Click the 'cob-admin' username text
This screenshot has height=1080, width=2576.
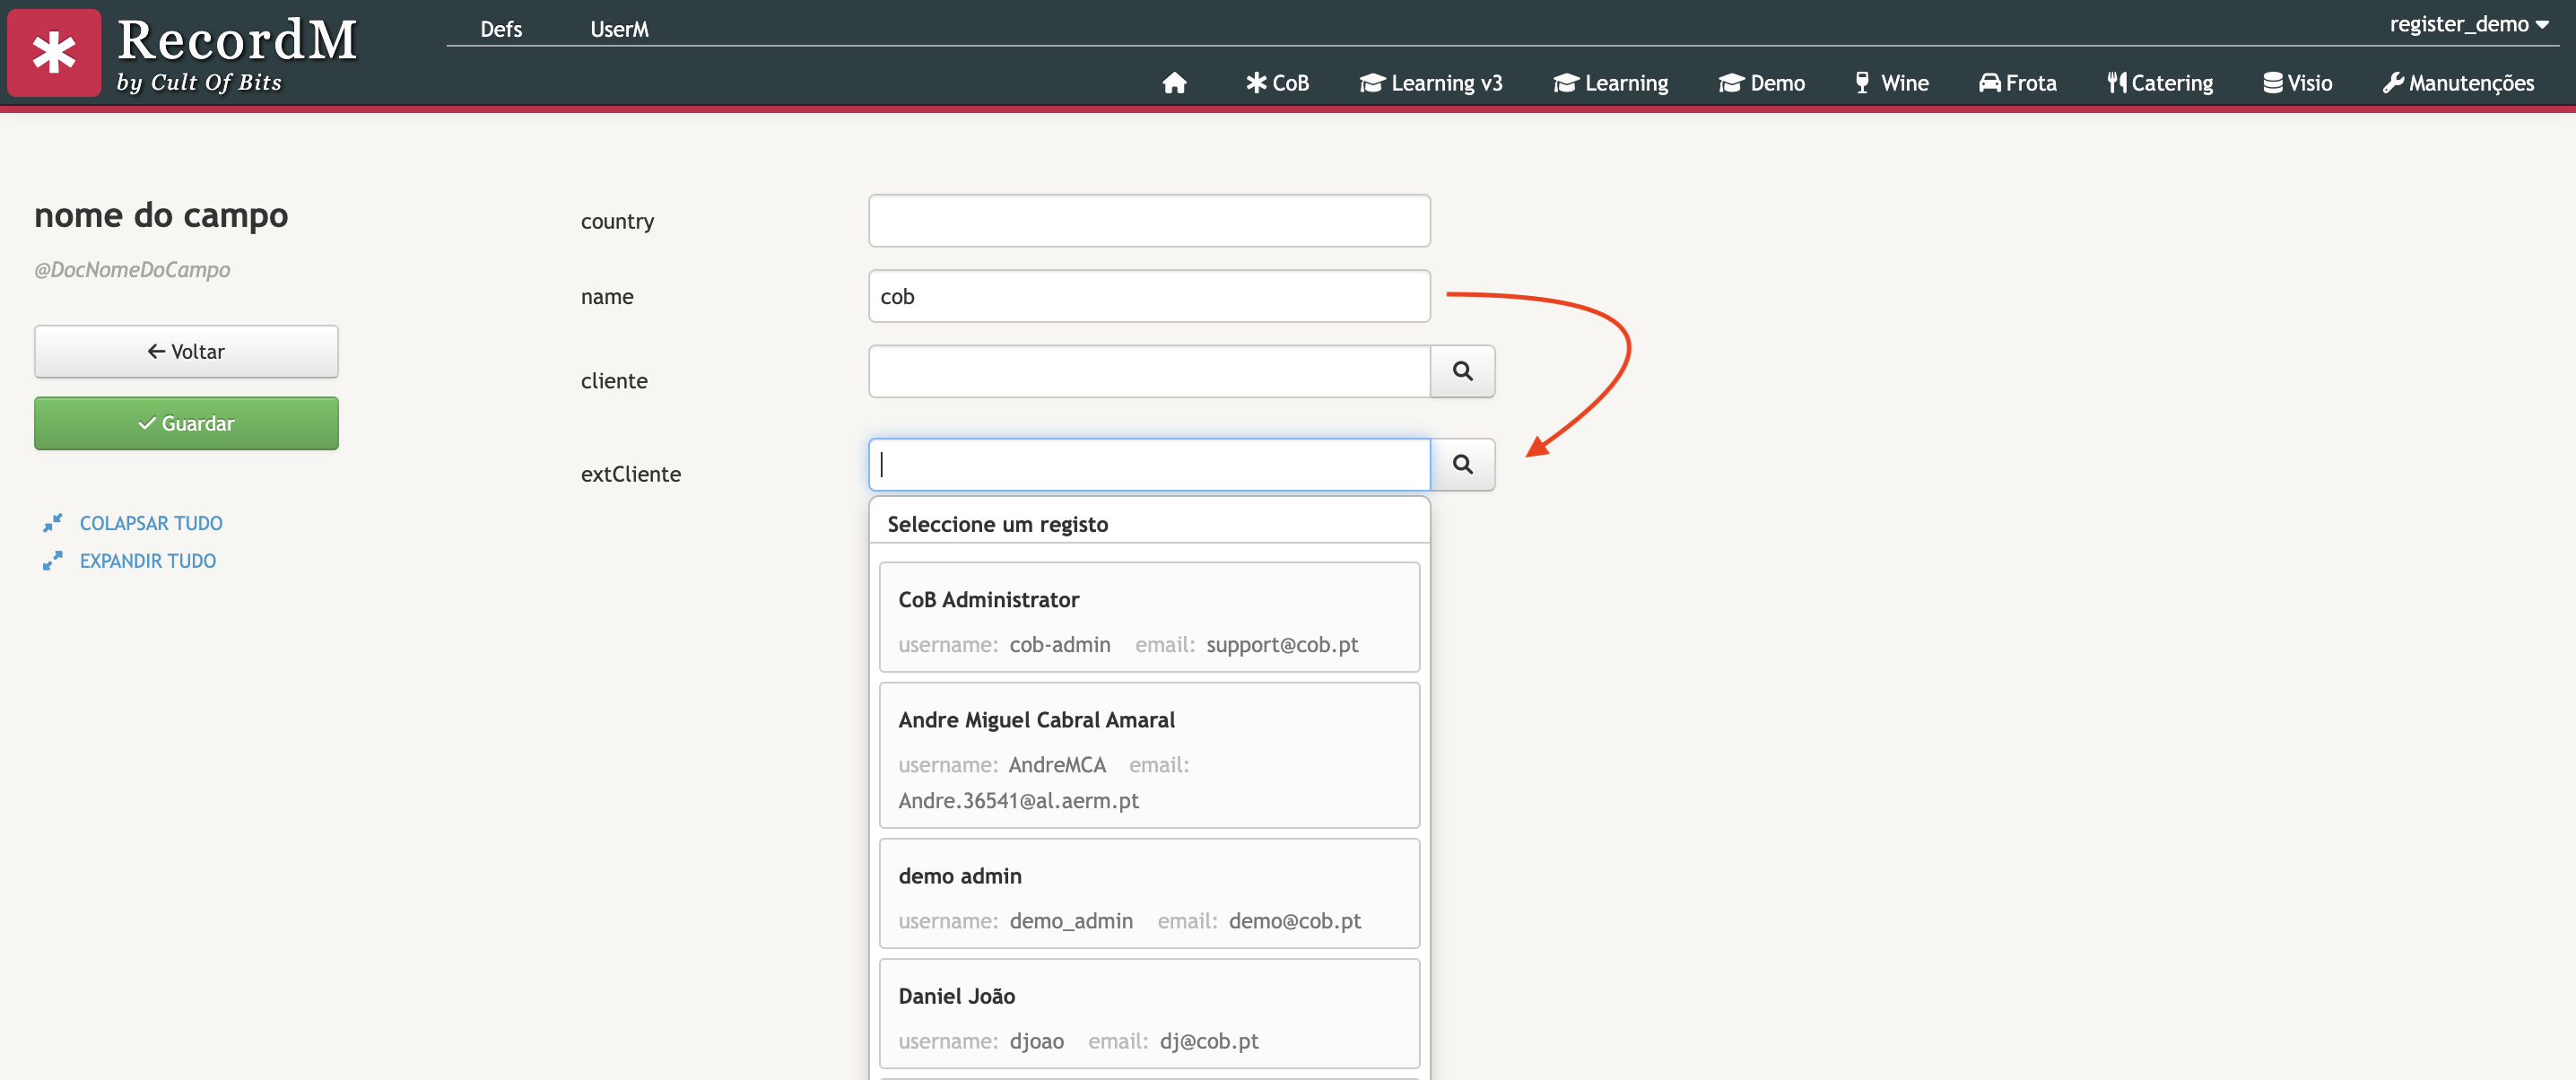[x=1060, y=645]
